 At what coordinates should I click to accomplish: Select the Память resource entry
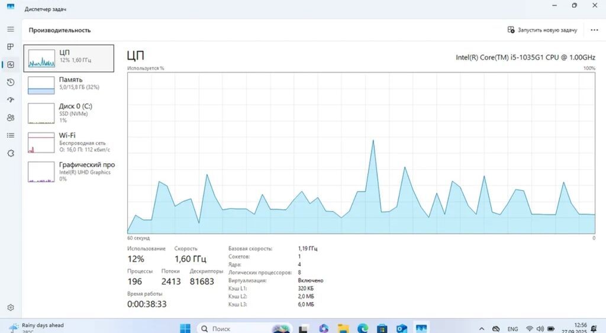pos(69,85)
